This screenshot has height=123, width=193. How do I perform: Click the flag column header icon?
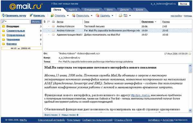tap(49, 22)
